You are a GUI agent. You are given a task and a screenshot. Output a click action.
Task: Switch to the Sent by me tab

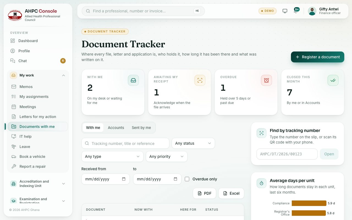click(141, 128)
